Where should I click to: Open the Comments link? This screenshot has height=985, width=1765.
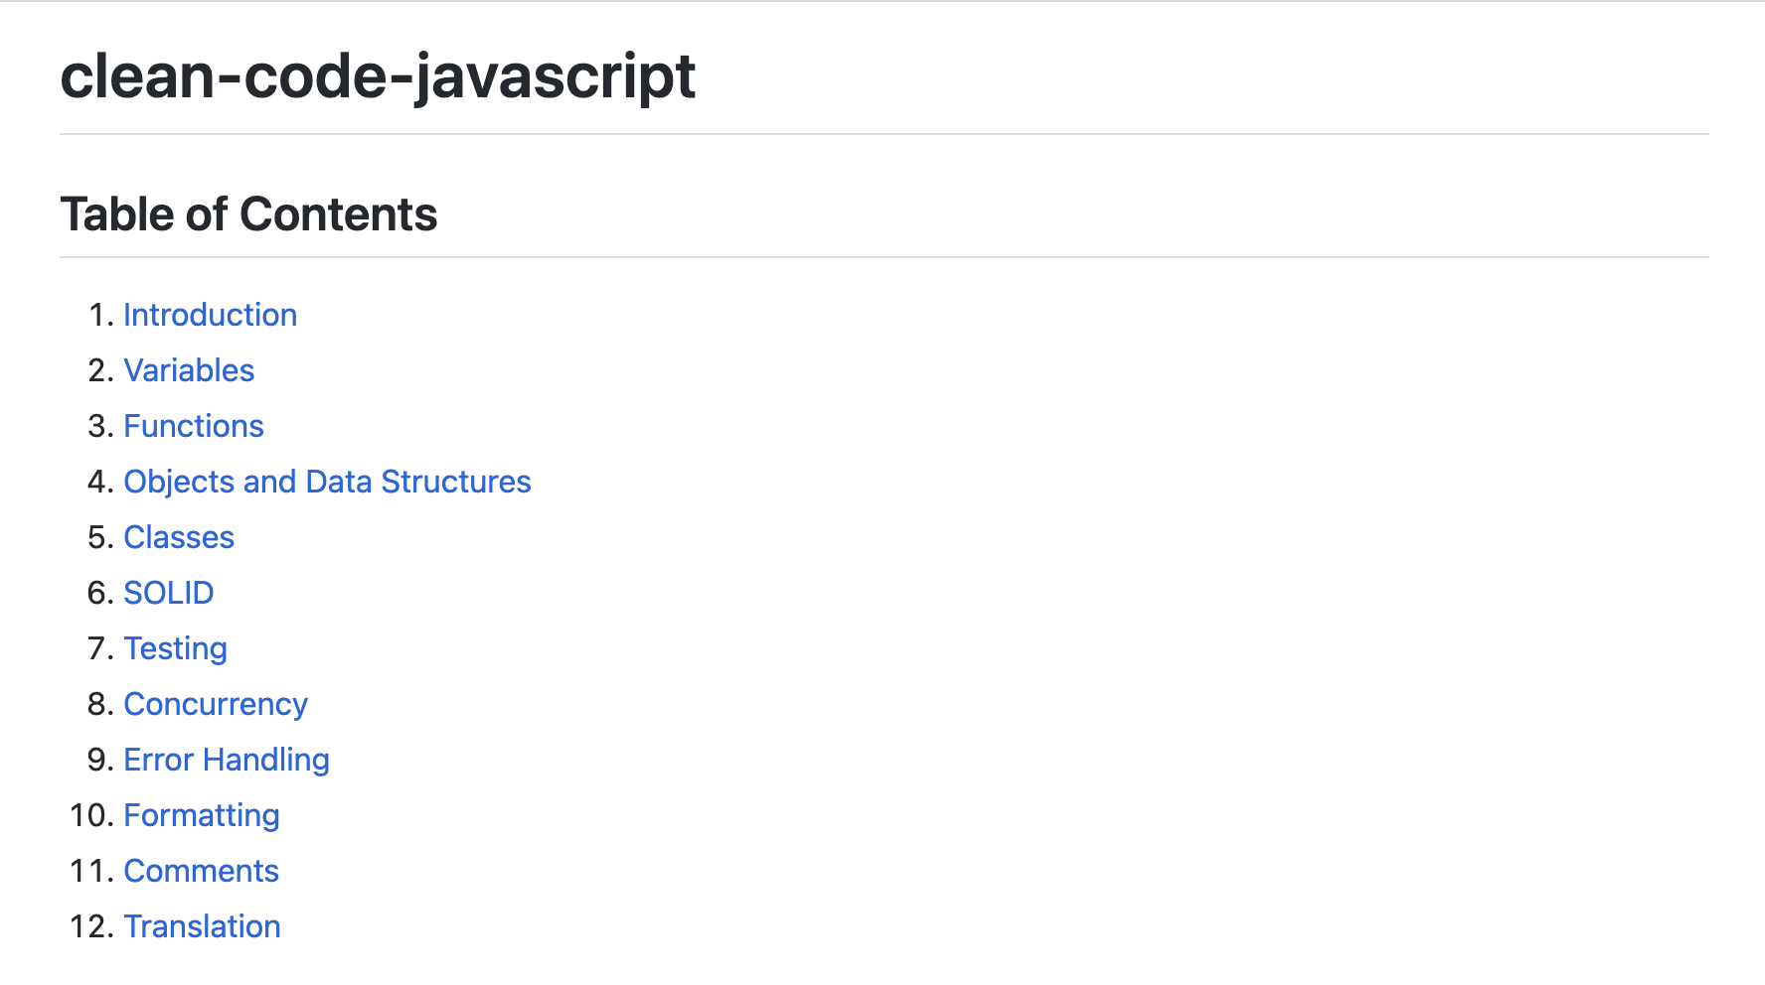tap(202, 871)
